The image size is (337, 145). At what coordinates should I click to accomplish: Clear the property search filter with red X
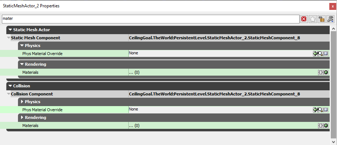pos(304,19)
